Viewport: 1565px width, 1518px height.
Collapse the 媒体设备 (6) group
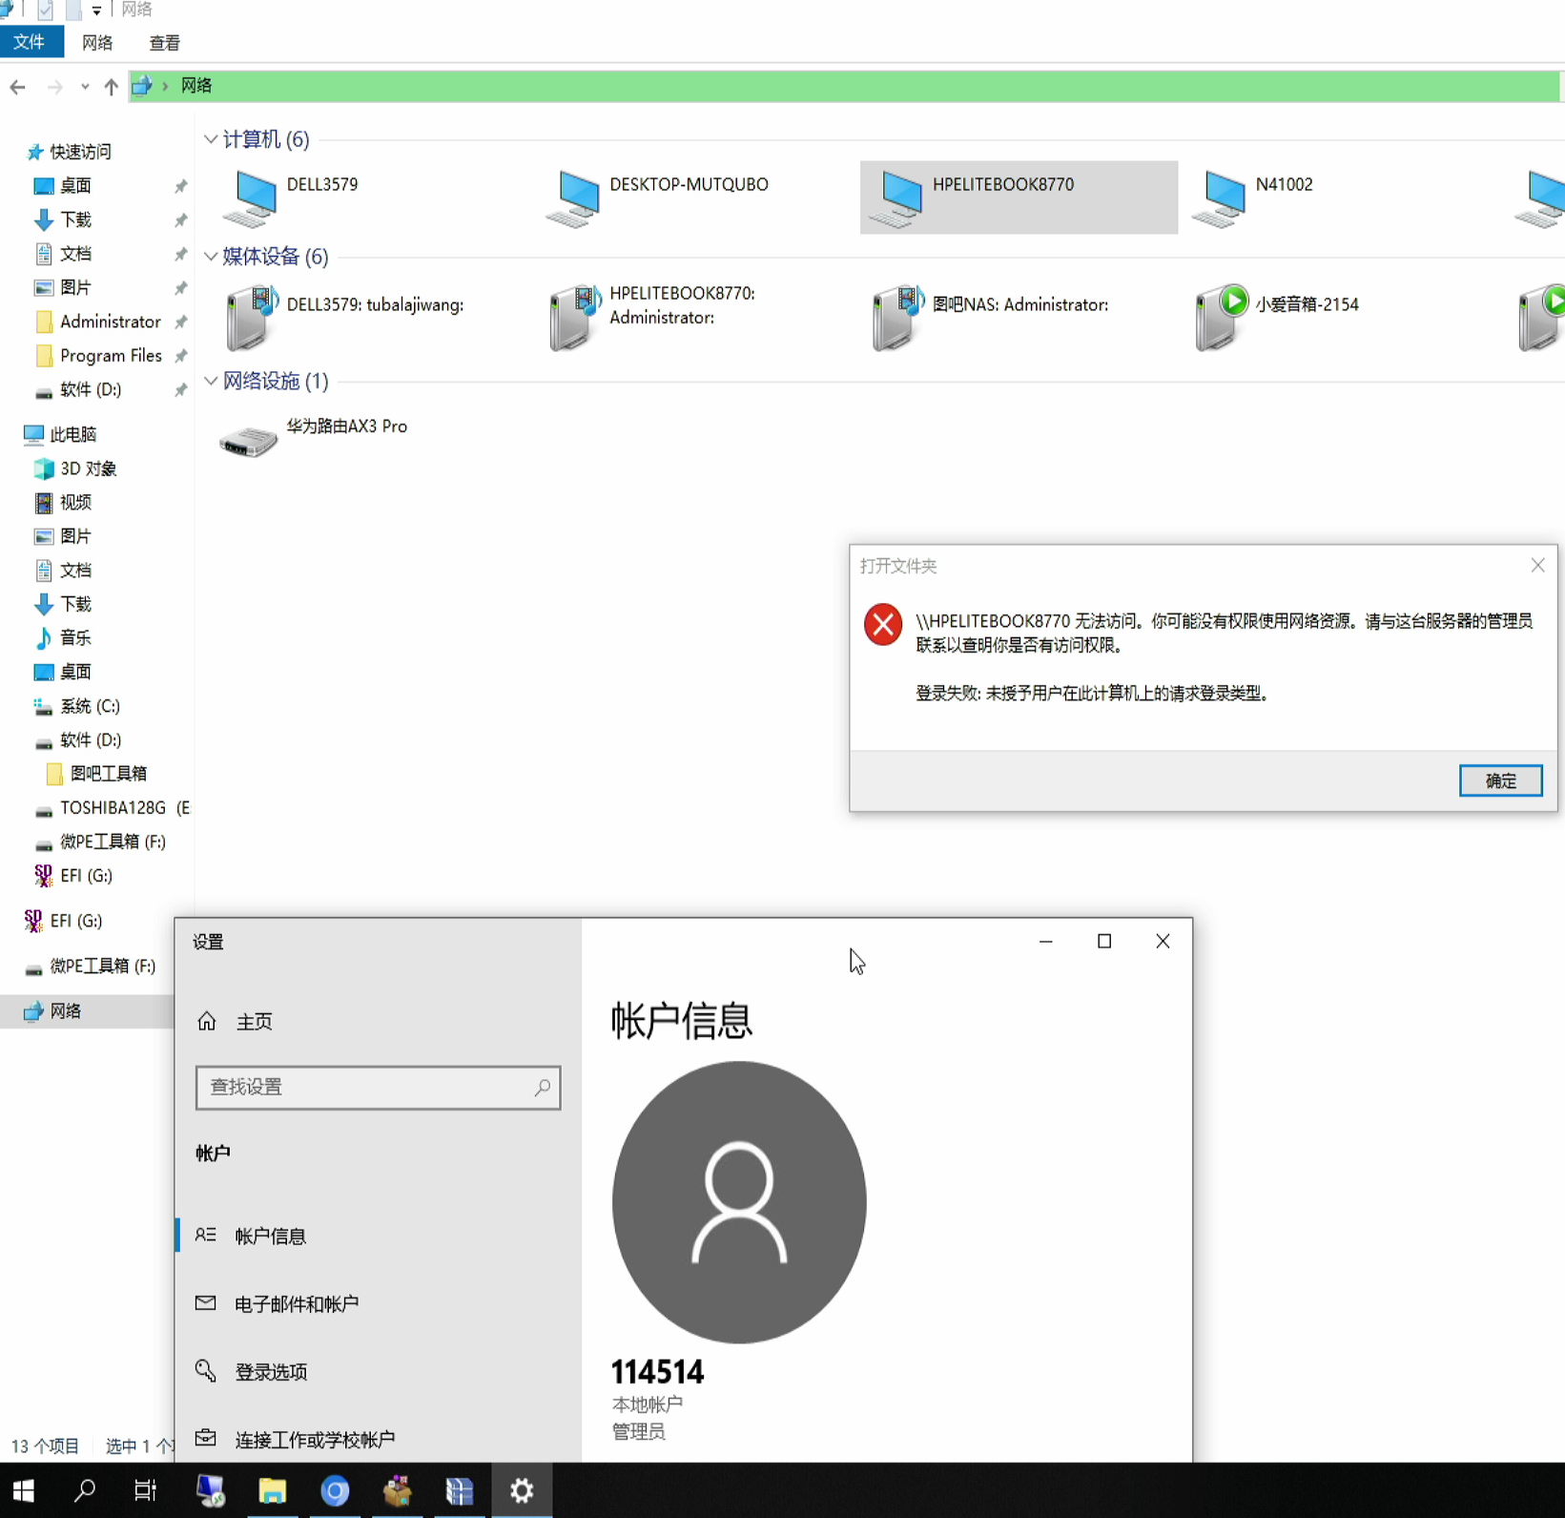point(211,256)
